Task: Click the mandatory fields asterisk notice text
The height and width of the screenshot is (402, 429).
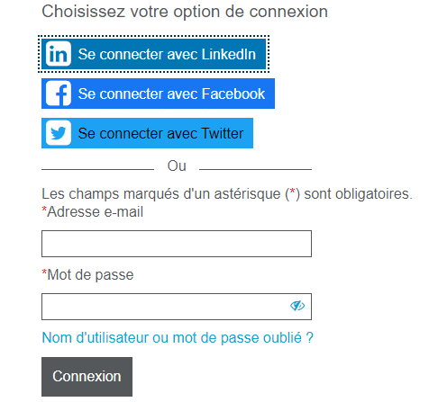Action: click(227, 193)
